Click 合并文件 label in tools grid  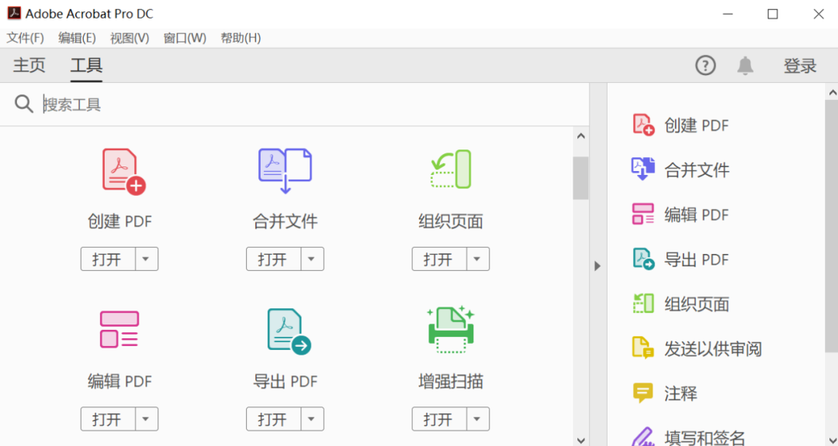pyautogui.click(x=285, y=221)
